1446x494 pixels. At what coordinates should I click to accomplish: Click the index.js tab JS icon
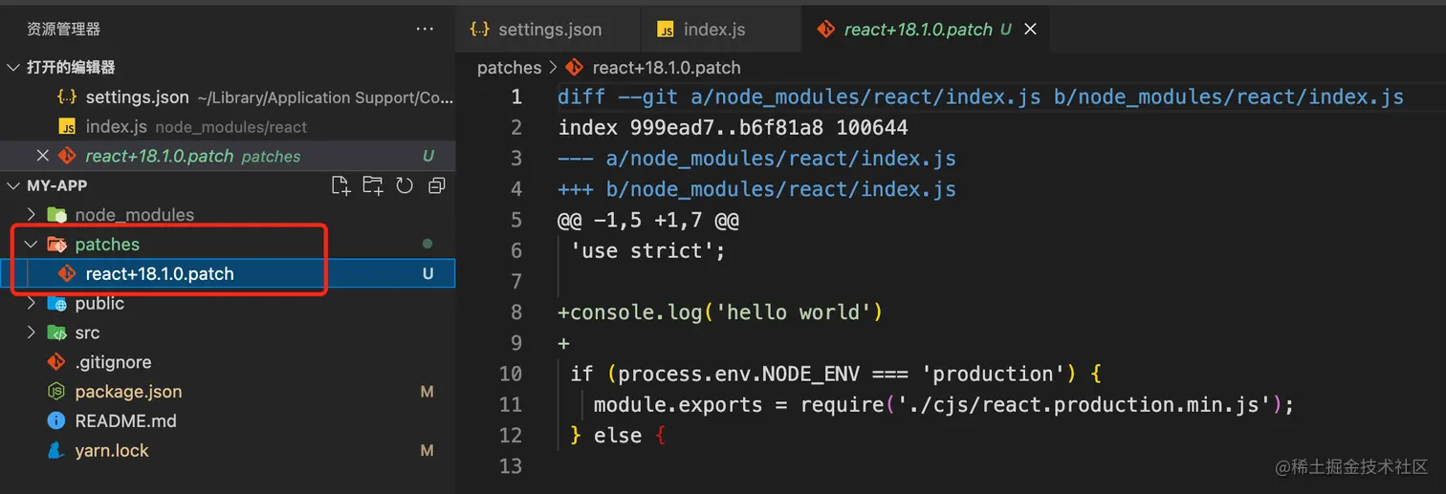pos(666,30)
